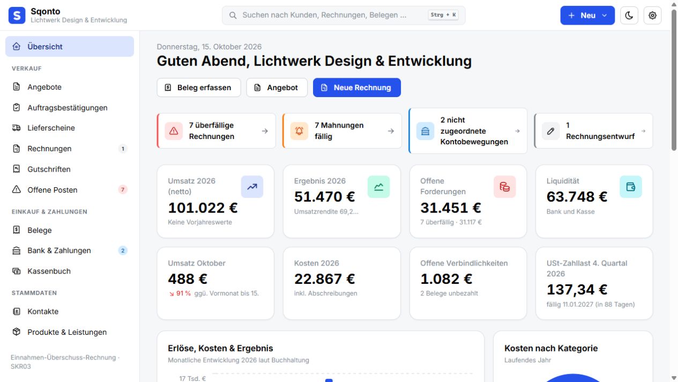Open settings via the gear icon
This screenshot has width=678, height=382.
pyautogui.click(x=652, y=16)
